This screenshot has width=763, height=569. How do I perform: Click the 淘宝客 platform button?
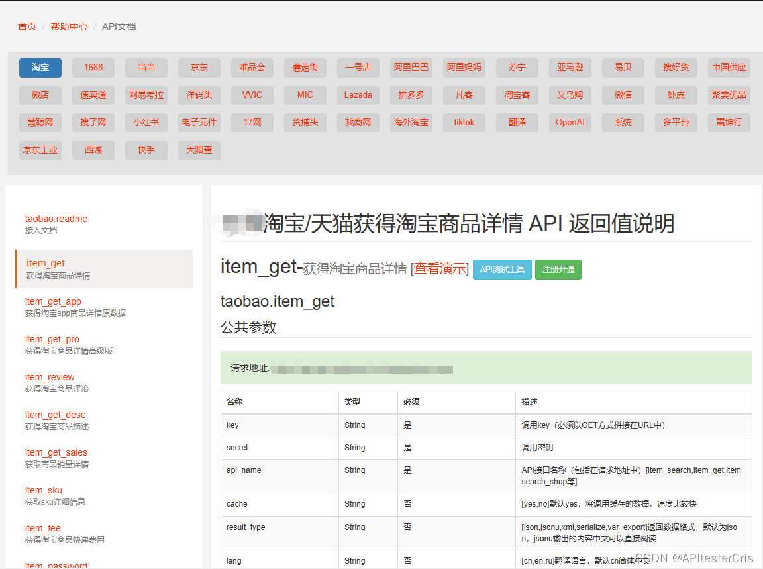[517, 95]
